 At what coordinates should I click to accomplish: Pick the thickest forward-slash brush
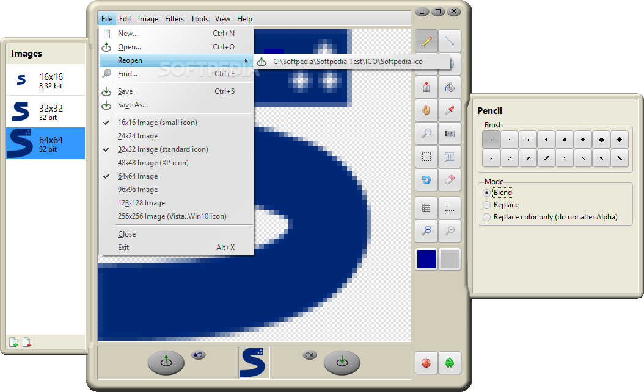[546, 158]
